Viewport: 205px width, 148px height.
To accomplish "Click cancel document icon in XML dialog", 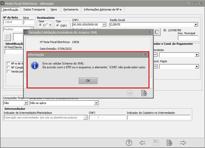I will point(144,93).
